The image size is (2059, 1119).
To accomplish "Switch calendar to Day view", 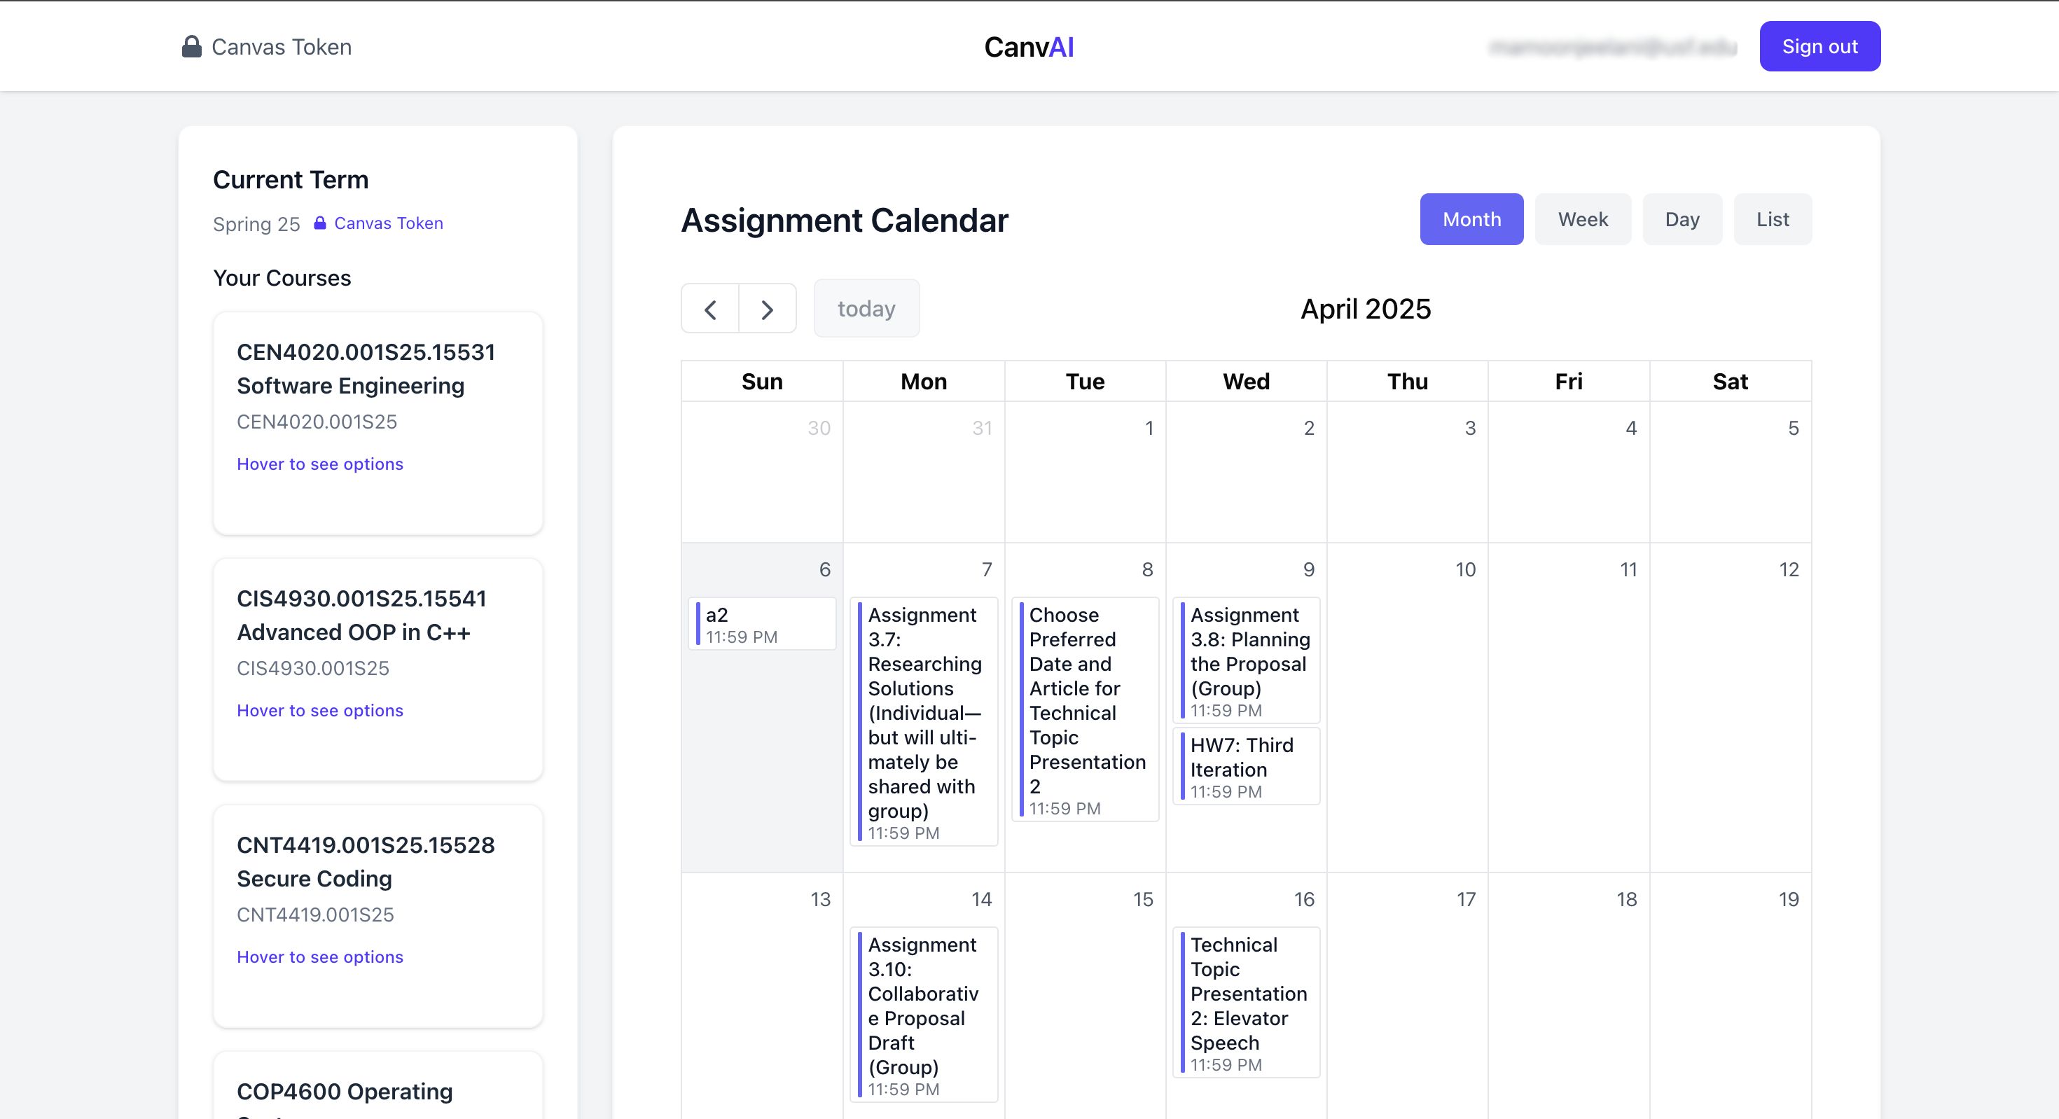I will (1682, 219).
